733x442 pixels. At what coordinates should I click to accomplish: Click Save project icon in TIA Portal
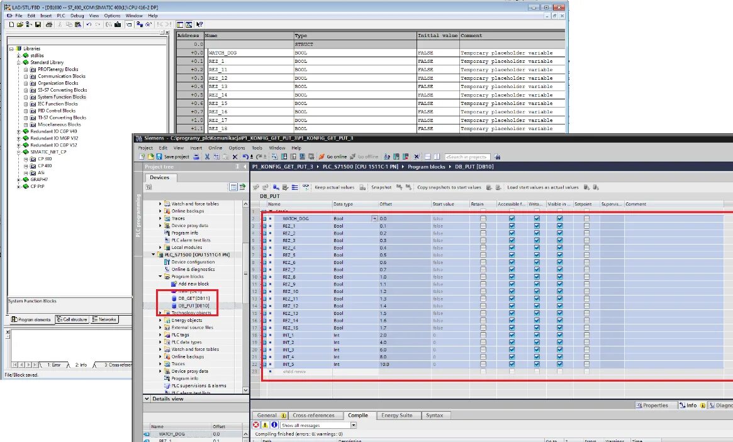click(x=159, y=157)
